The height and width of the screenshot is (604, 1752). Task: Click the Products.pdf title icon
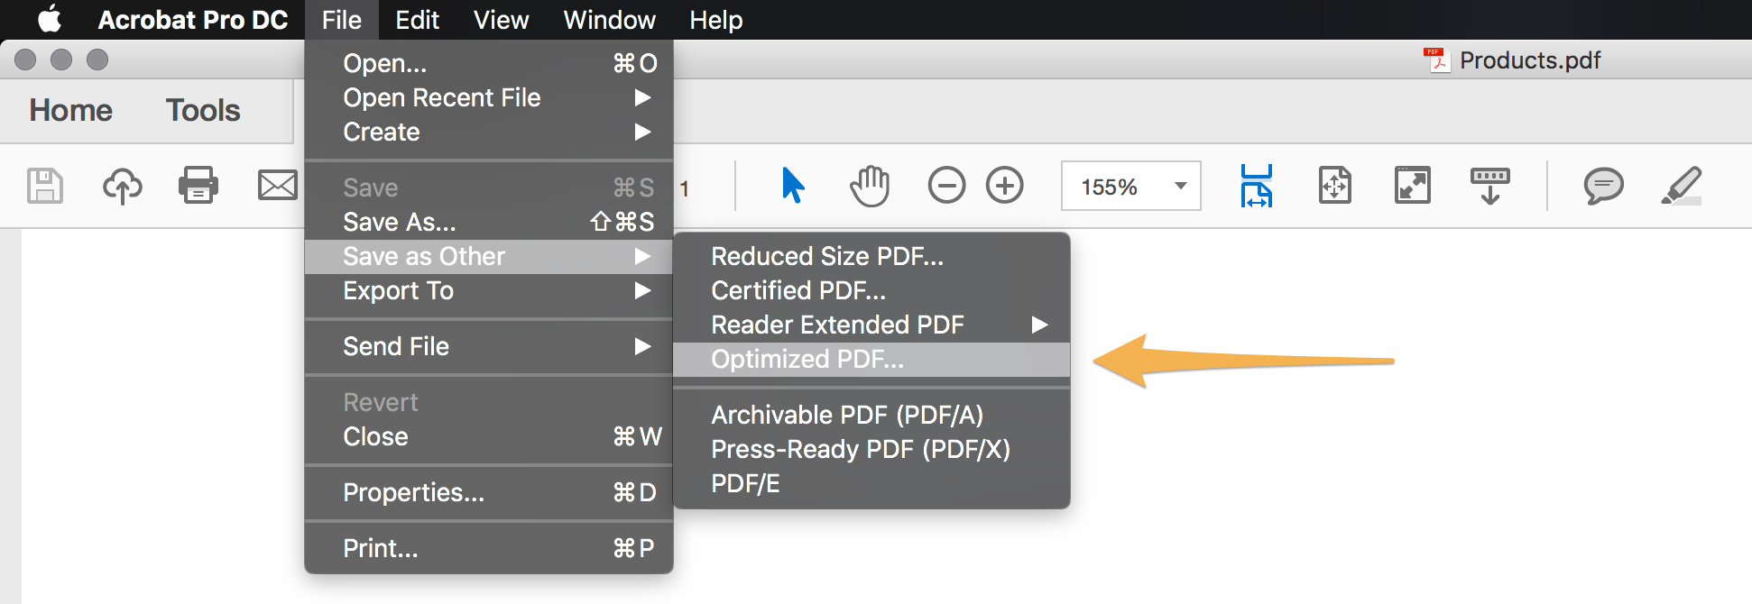1437,59
